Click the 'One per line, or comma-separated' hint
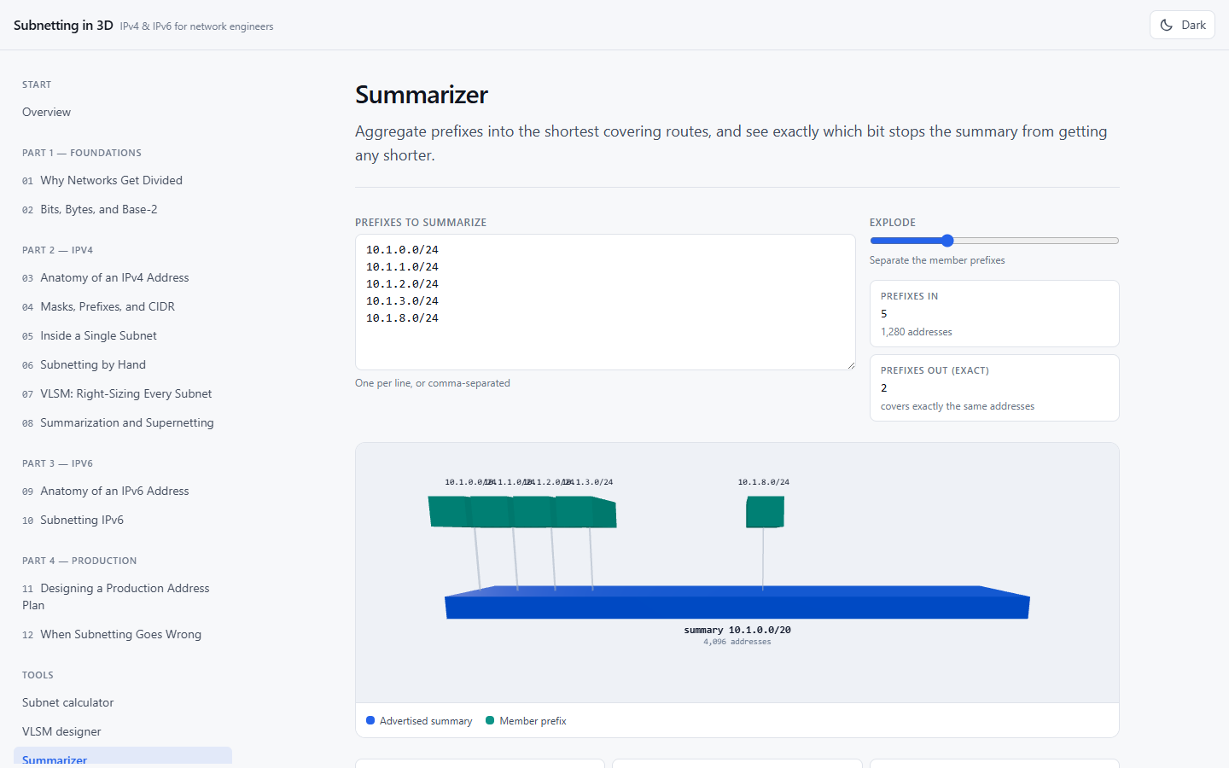This screenshot has width=1229, height=768. pyautogui.click(x=433, y=383)
